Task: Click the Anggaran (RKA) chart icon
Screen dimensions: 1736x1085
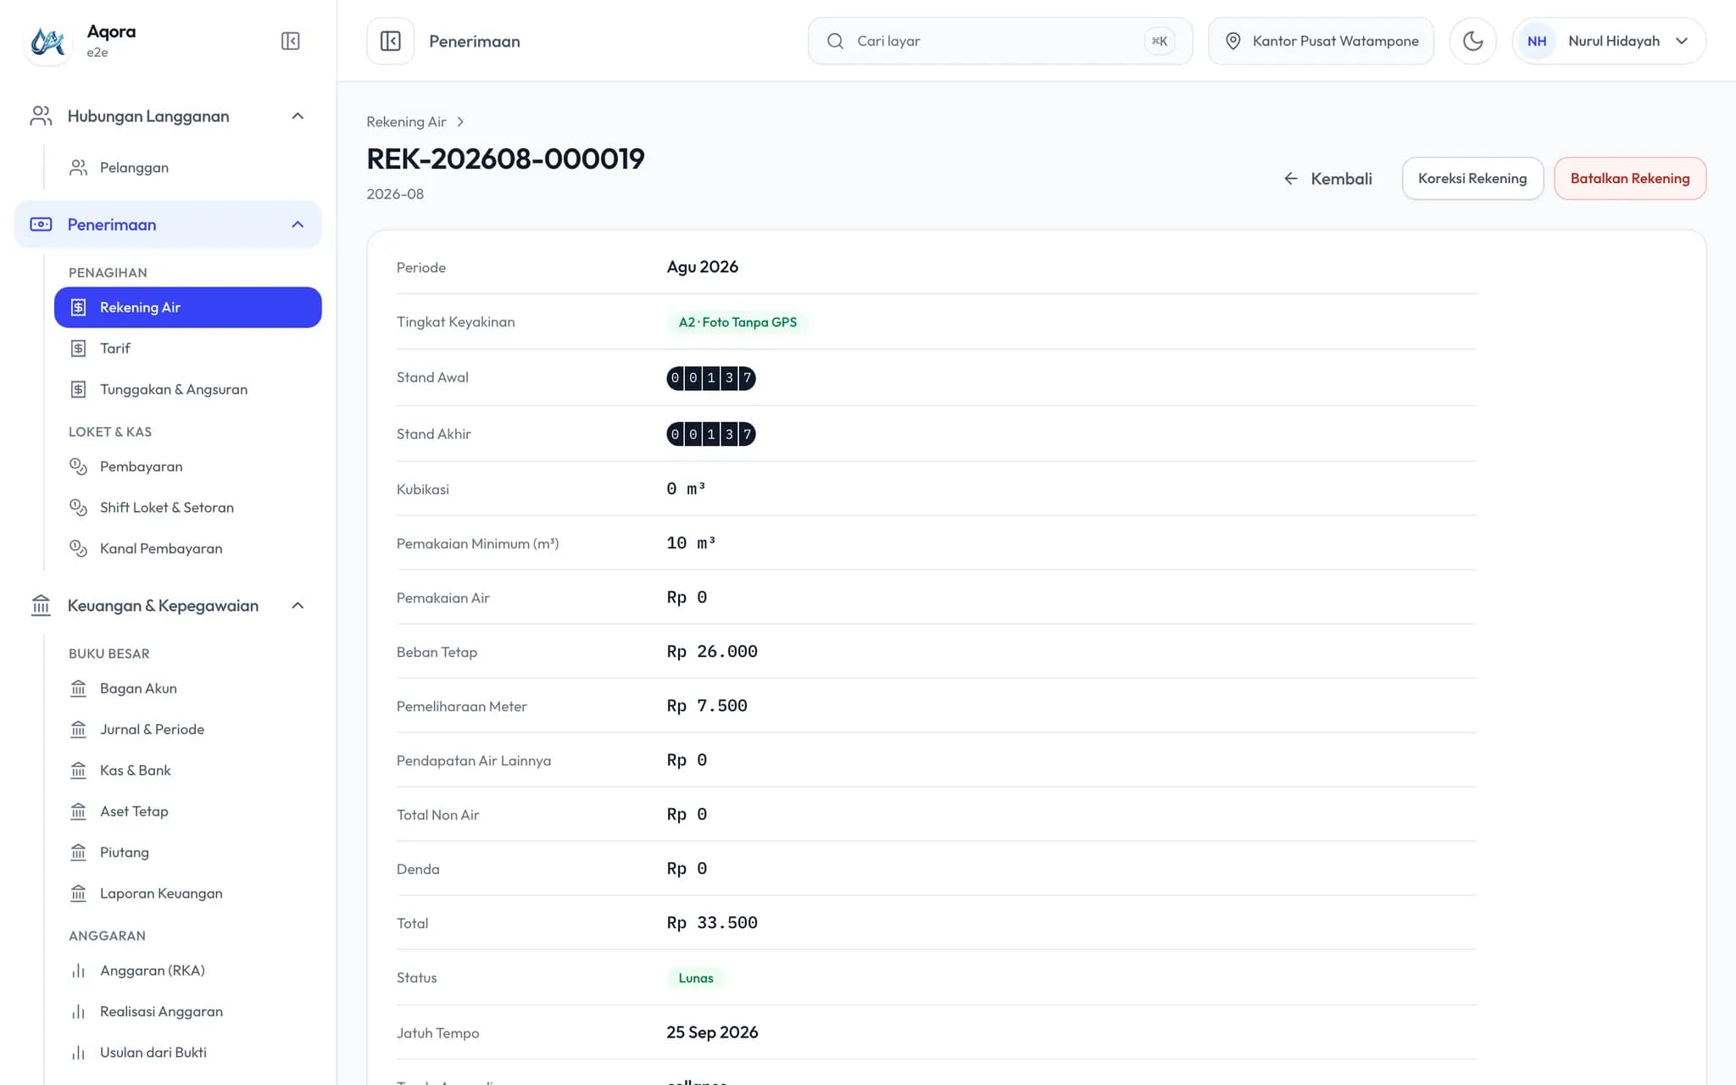Action: 78,971
